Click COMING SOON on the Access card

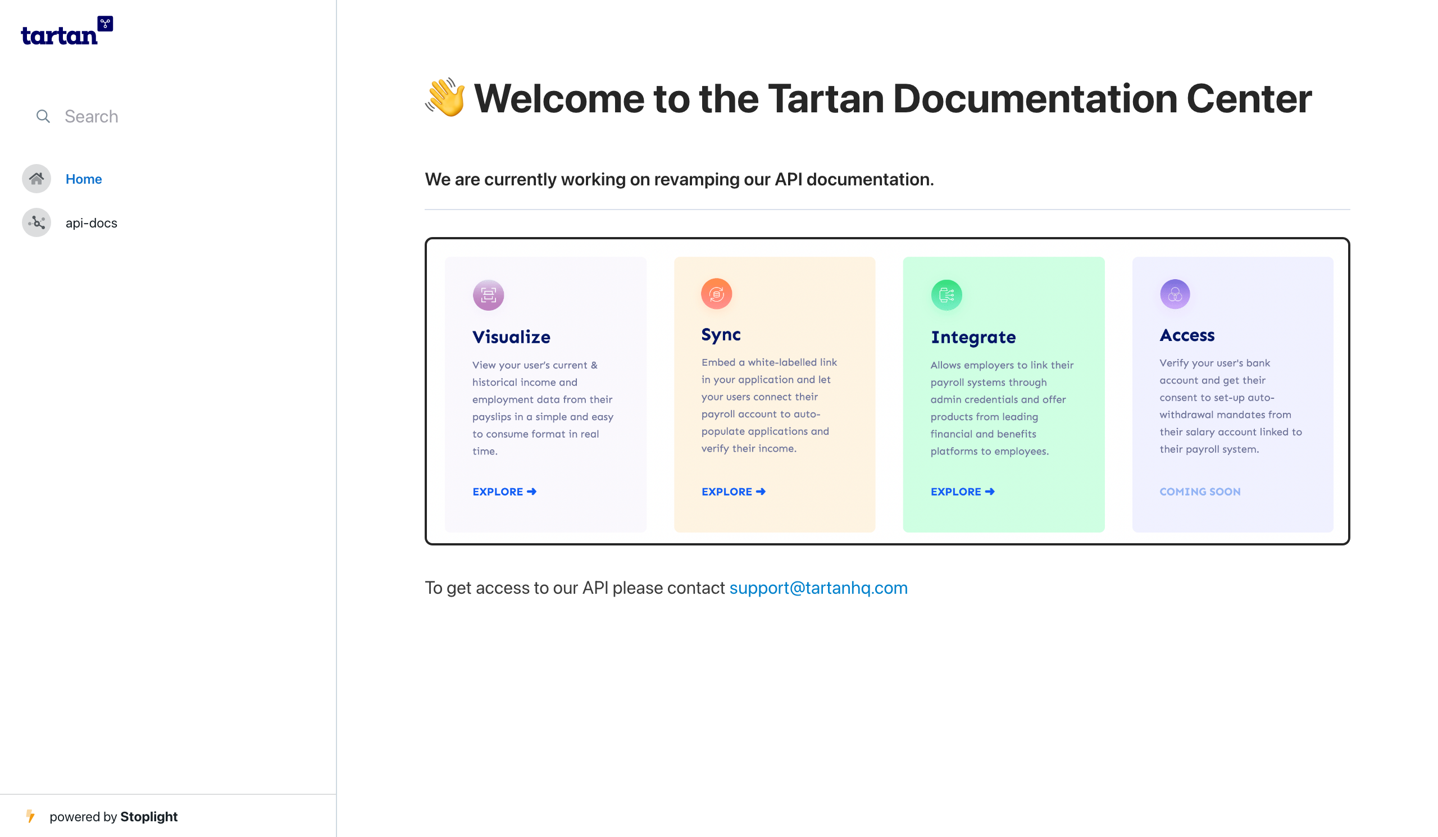click(x=1200, y=492)
